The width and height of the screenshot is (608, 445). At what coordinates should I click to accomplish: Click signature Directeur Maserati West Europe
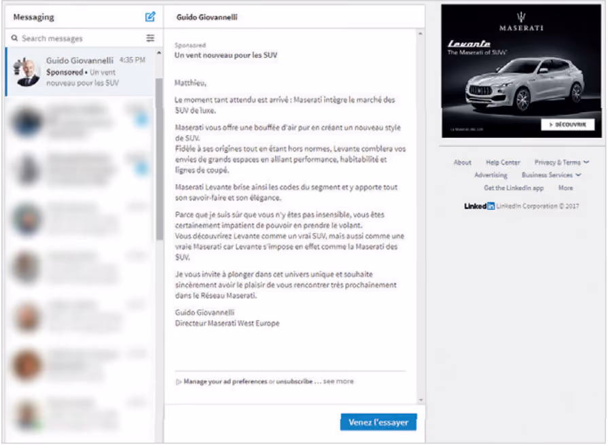click(227, 323)
